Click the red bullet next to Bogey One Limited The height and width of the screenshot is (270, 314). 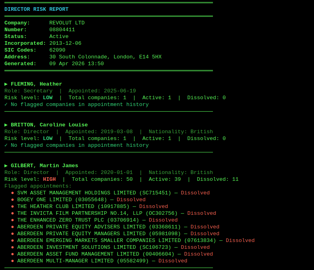[12, 200]
